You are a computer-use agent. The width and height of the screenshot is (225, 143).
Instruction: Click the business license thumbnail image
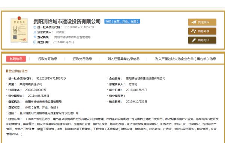coord(19,29)
